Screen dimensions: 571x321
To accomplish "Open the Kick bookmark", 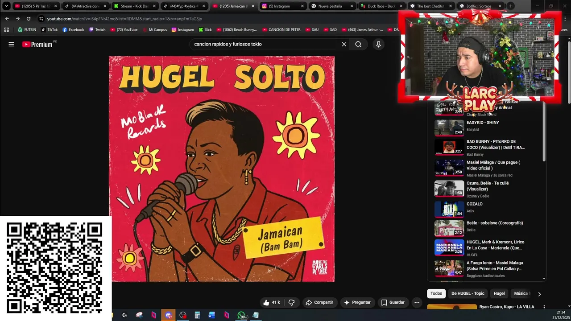I will [205, 30].
